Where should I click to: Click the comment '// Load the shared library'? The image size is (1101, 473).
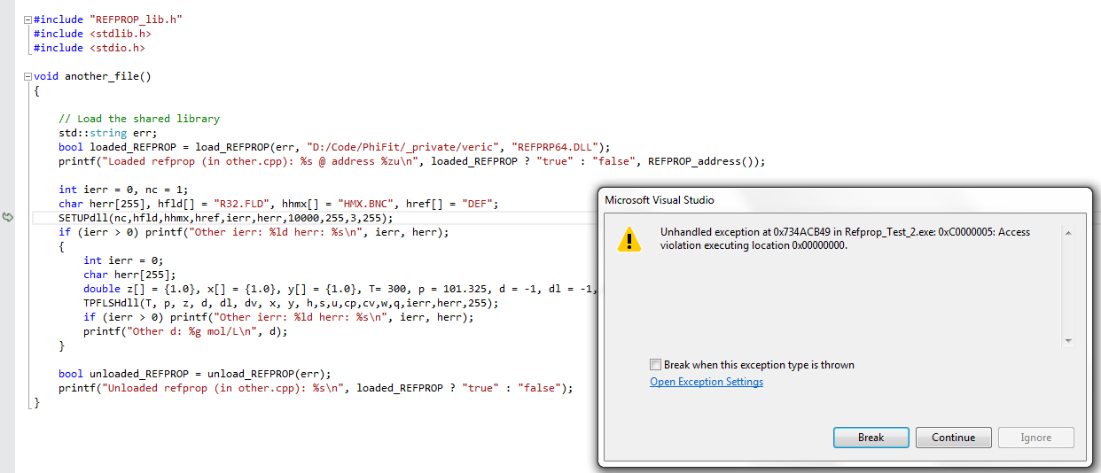pyautogui.click(x=139, y=119)
